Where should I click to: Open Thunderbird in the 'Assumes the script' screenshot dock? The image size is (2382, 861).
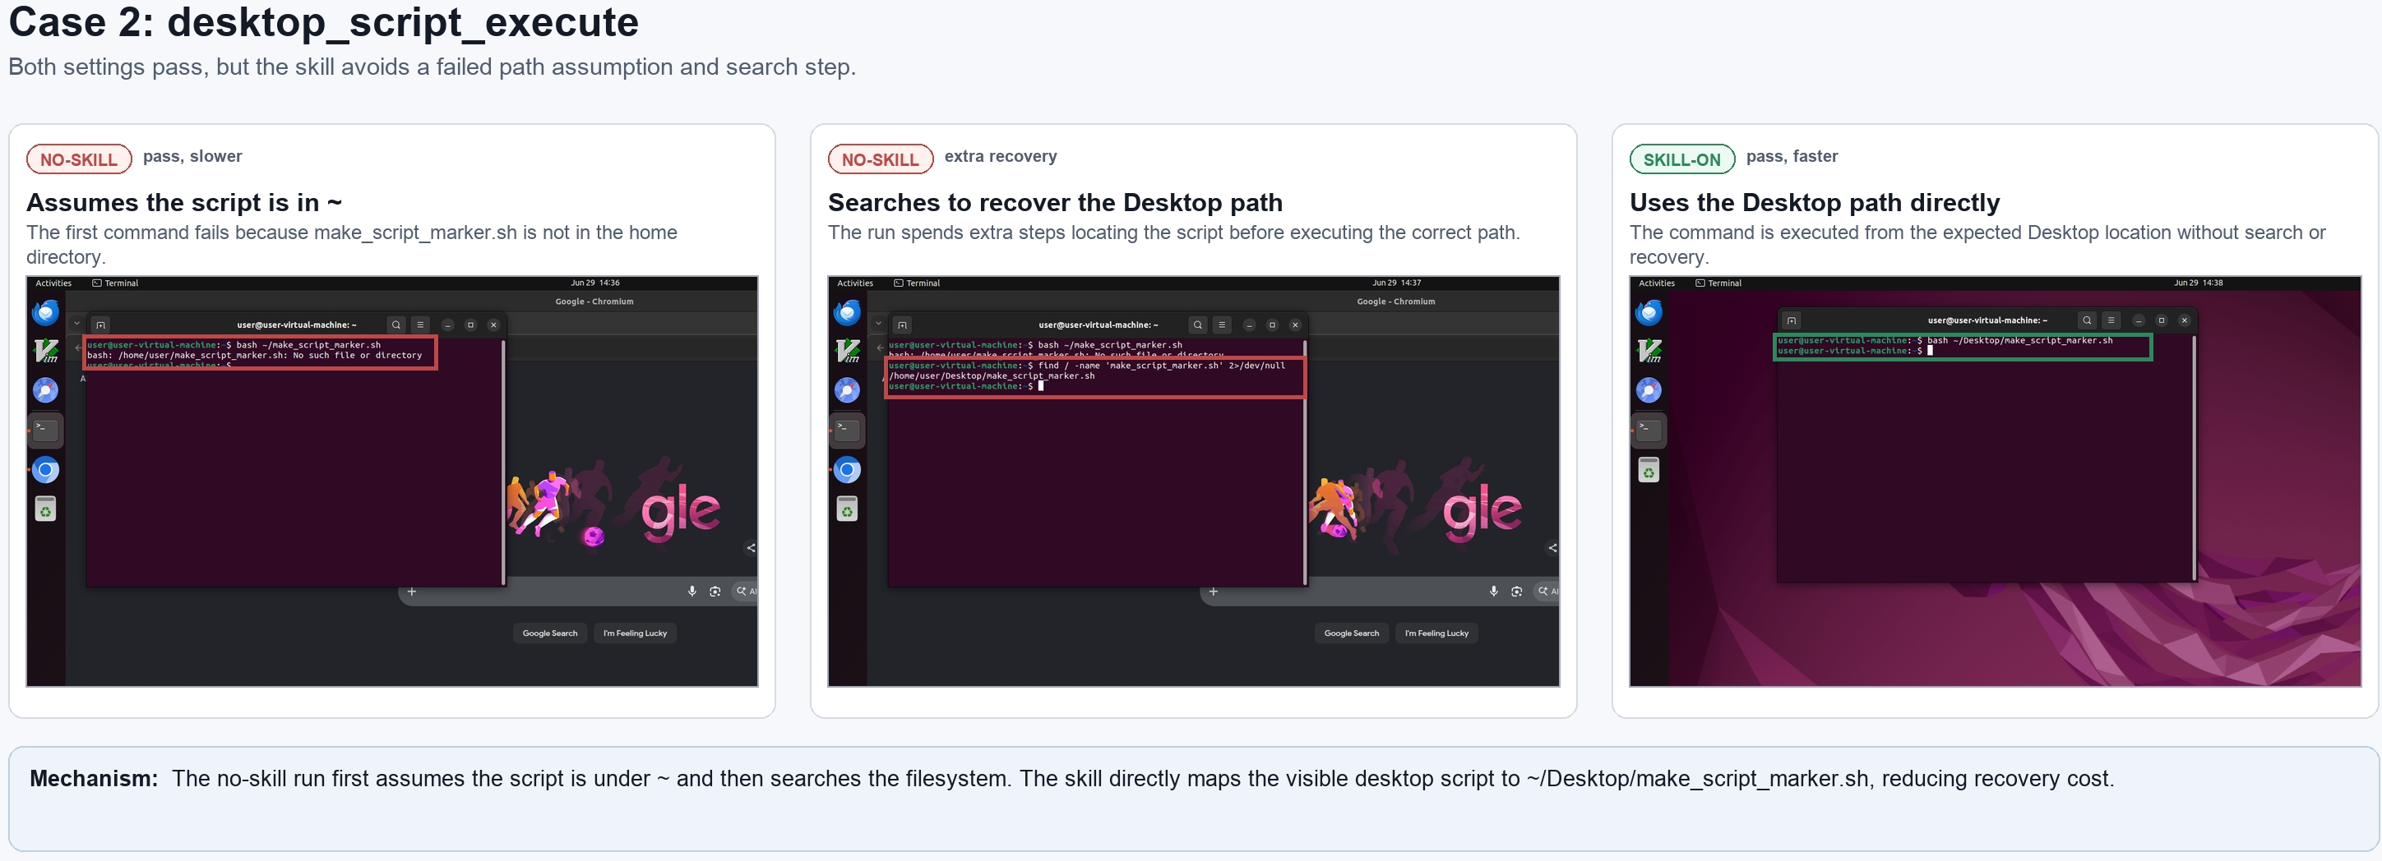pos(45,312)
